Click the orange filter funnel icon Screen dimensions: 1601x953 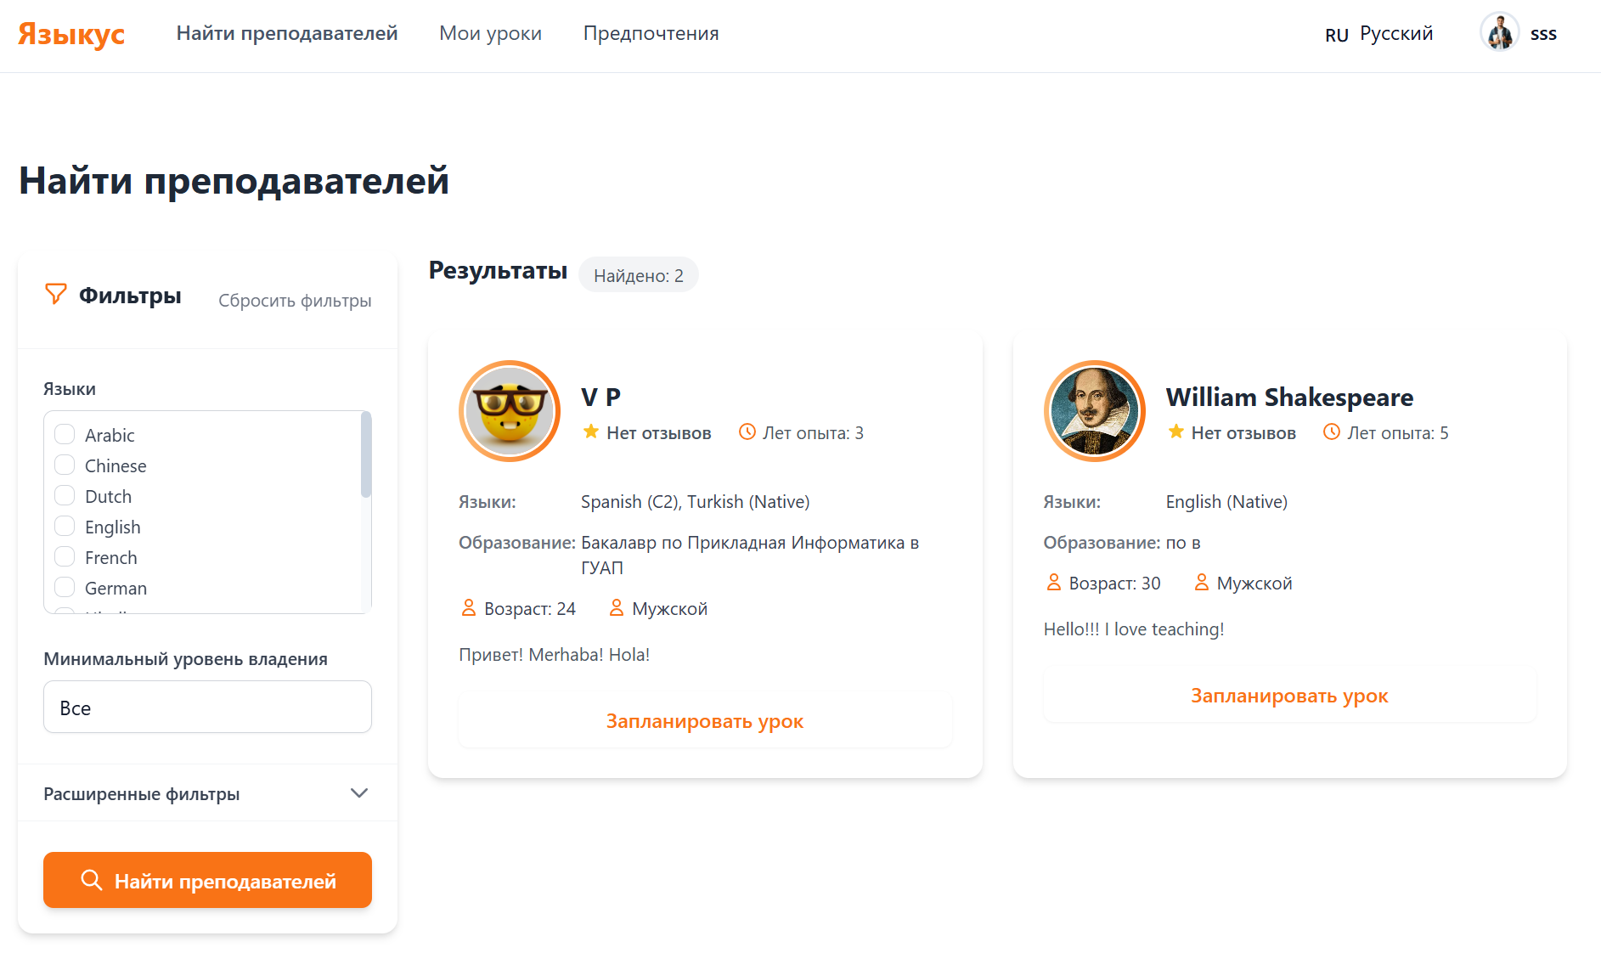[x=55, y=295]
